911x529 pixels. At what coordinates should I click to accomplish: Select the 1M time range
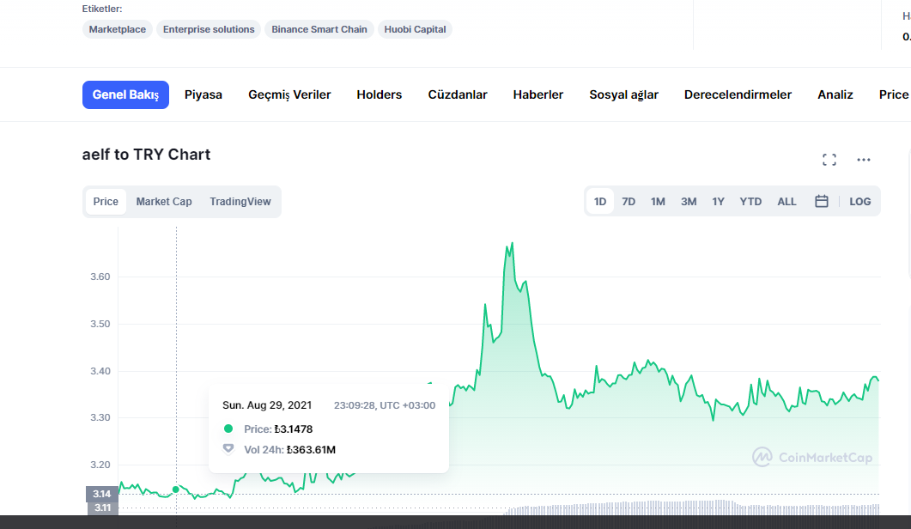(658, 202)
